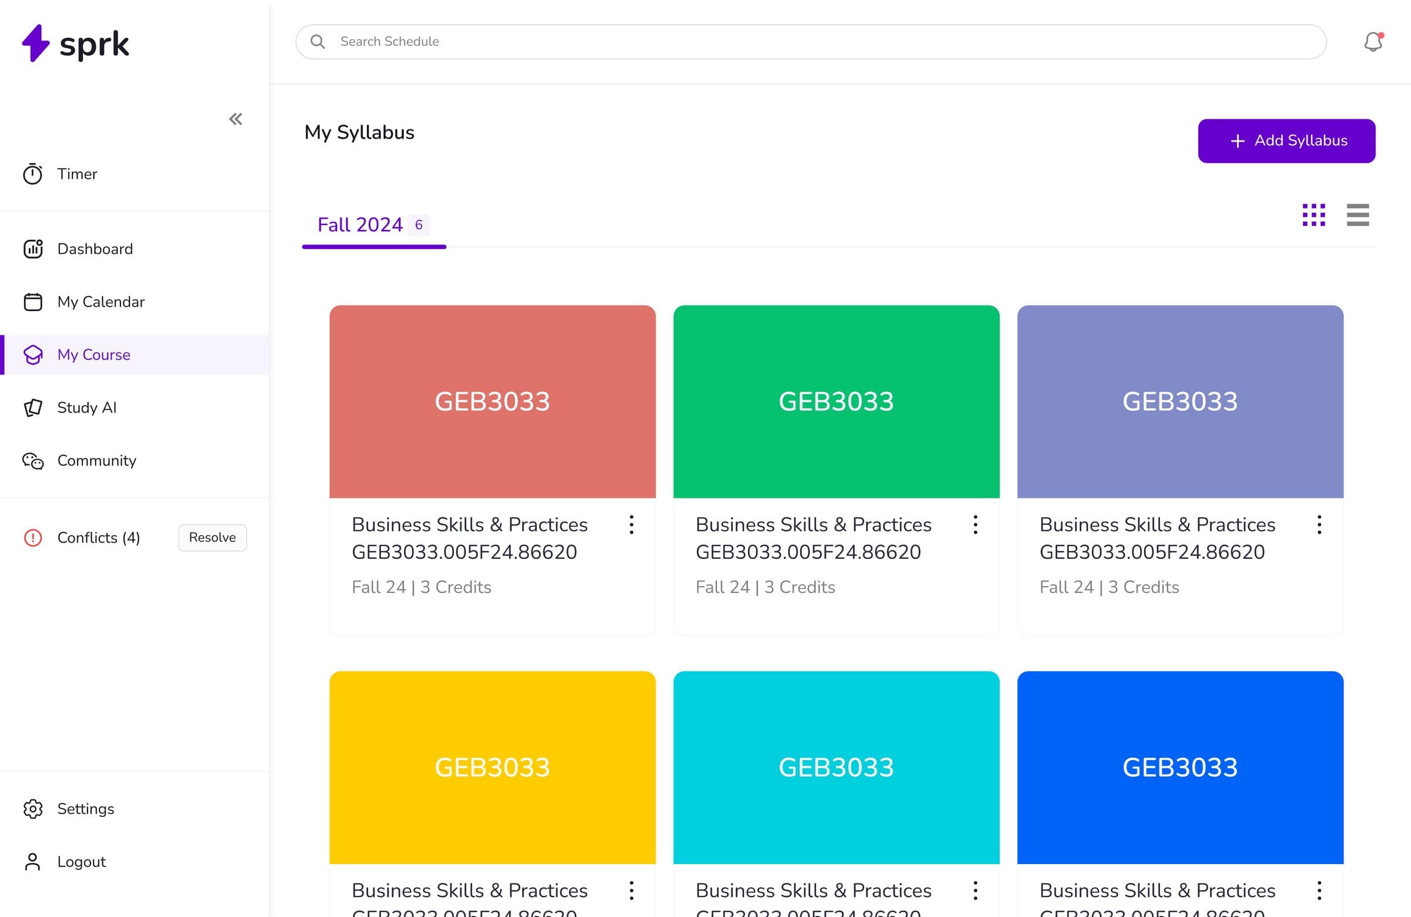Viewport: 1411px width, 917px height.
Task: Click the yellow GEB3033 course tile
Action: 492,767
